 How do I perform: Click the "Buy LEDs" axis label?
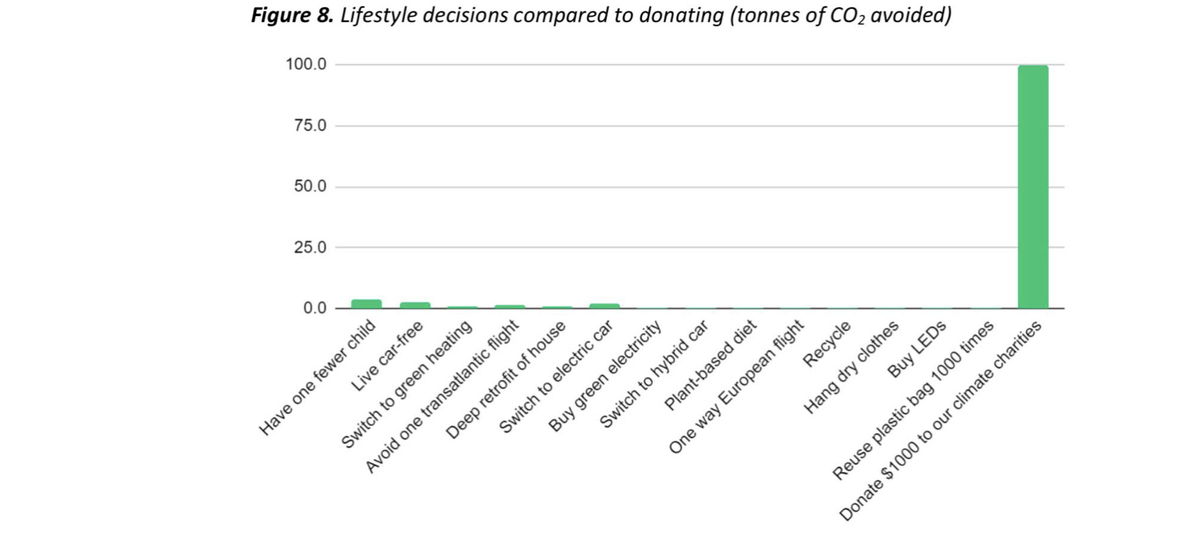(x=916, y=349)
